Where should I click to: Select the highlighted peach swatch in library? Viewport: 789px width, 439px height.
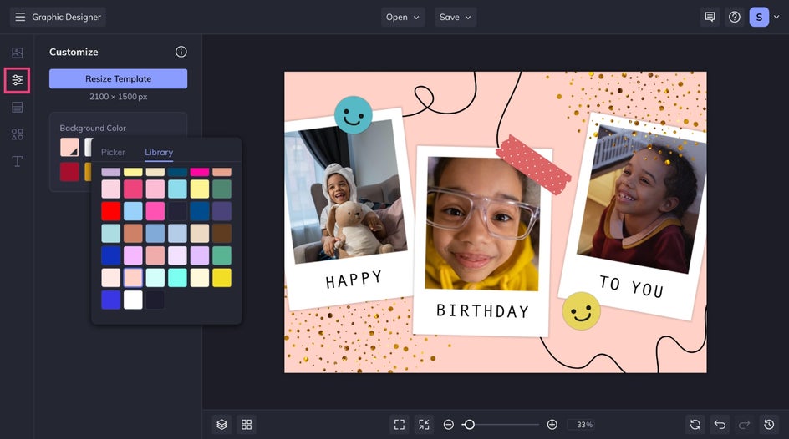[133, 278]
